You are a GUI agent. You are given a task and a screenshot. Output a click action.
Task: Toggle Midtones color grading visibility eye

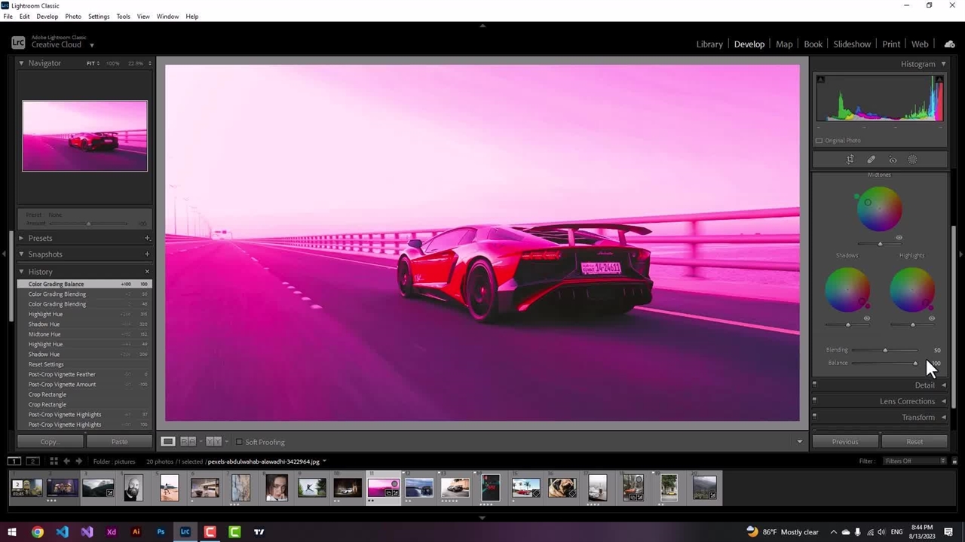pos(899,238)
